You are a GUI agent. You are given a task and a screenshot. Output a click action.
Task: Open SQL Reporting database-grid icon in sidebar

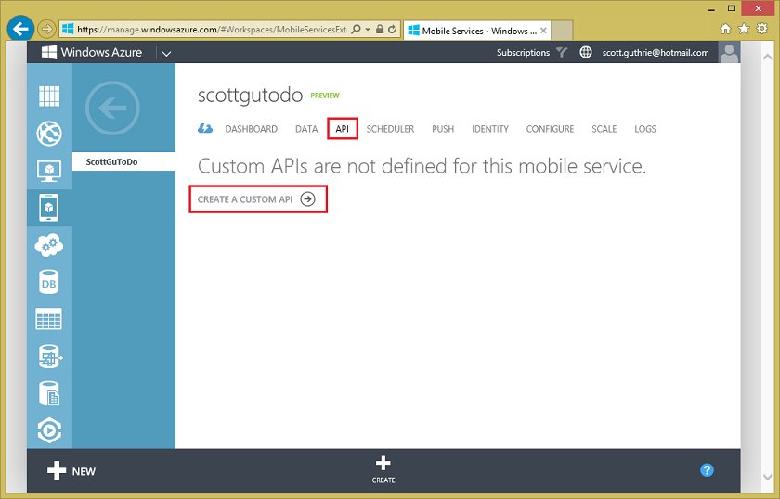point(50,356)
